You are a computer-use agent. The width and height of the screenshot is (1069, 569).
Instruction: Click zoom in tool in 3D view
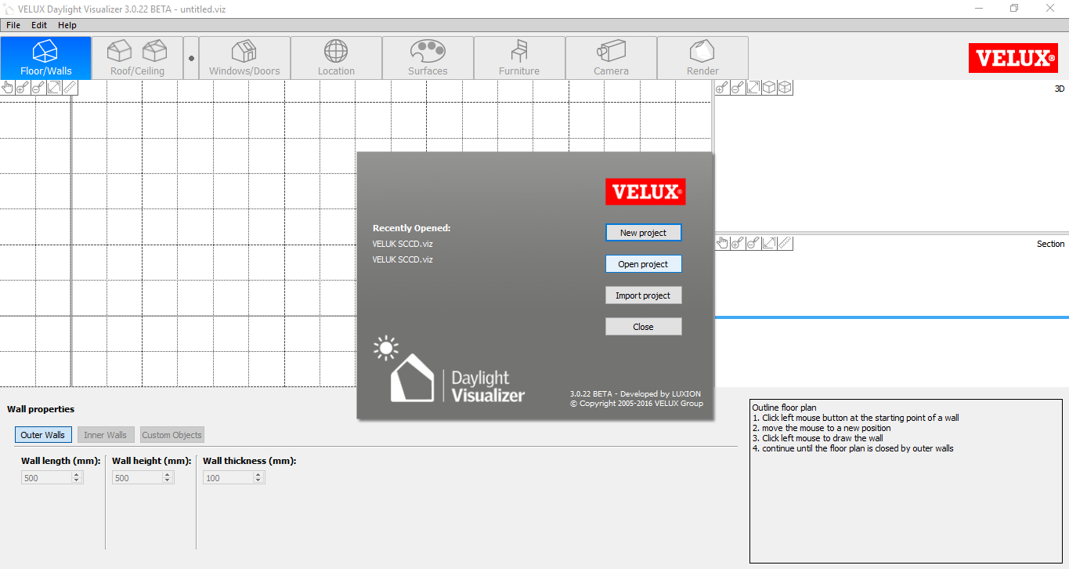click(x=723, y=88)
